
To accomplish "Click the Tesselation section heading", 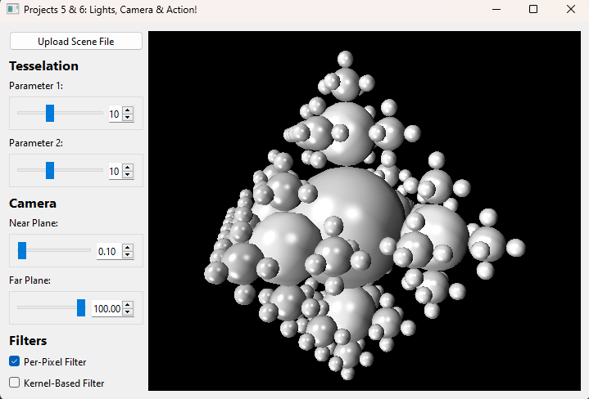I will (43, 66).
